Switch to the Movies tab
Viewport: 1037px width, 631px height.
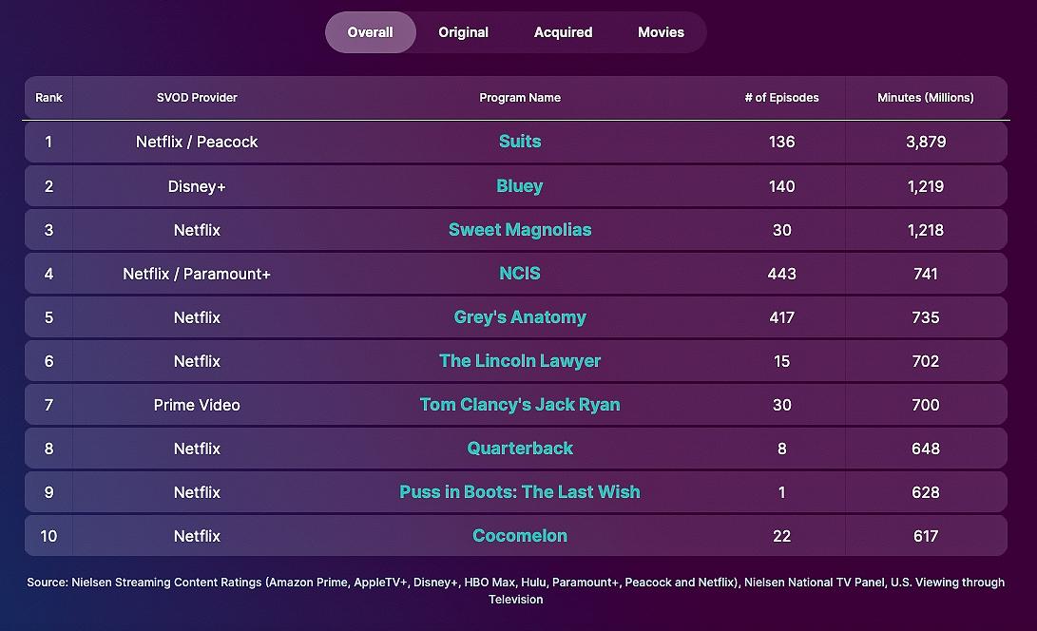661,32
